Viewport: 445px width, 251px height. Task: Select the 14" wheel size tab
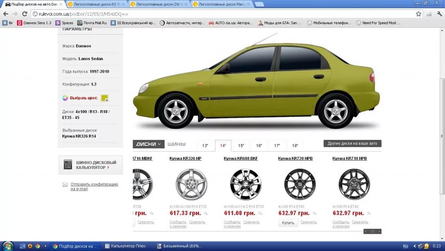click(x=223, y=145)
